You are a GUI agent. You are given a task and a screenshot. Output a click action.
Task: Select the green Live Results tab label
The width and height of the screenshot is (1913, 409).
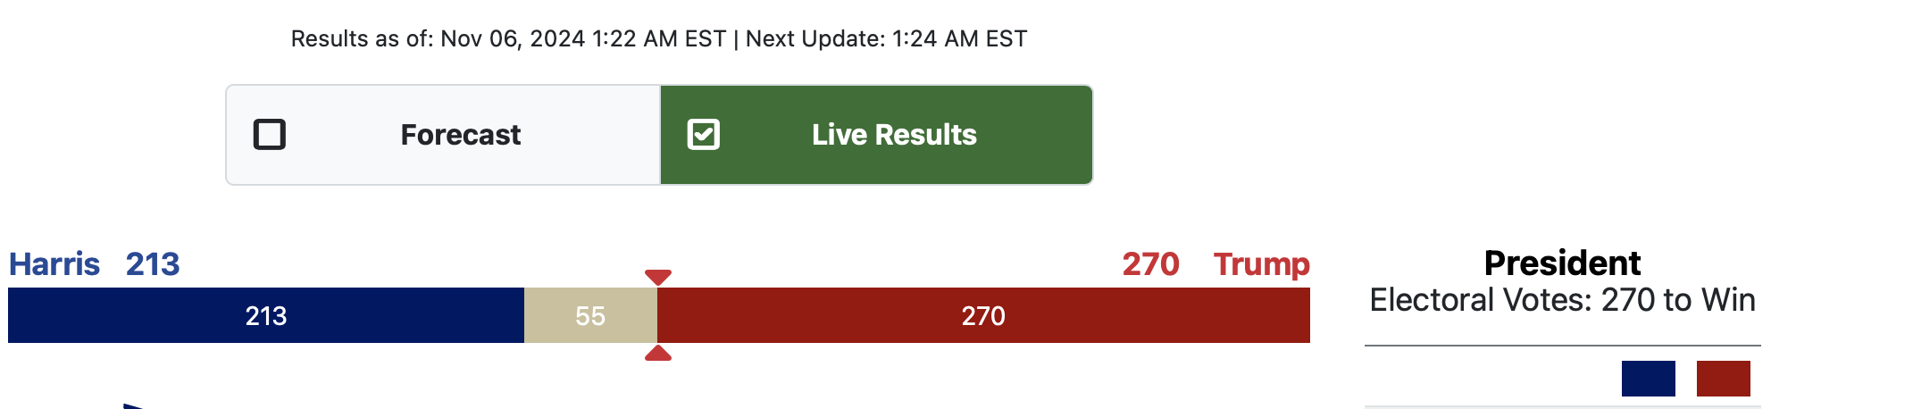(x=894, y=135)
